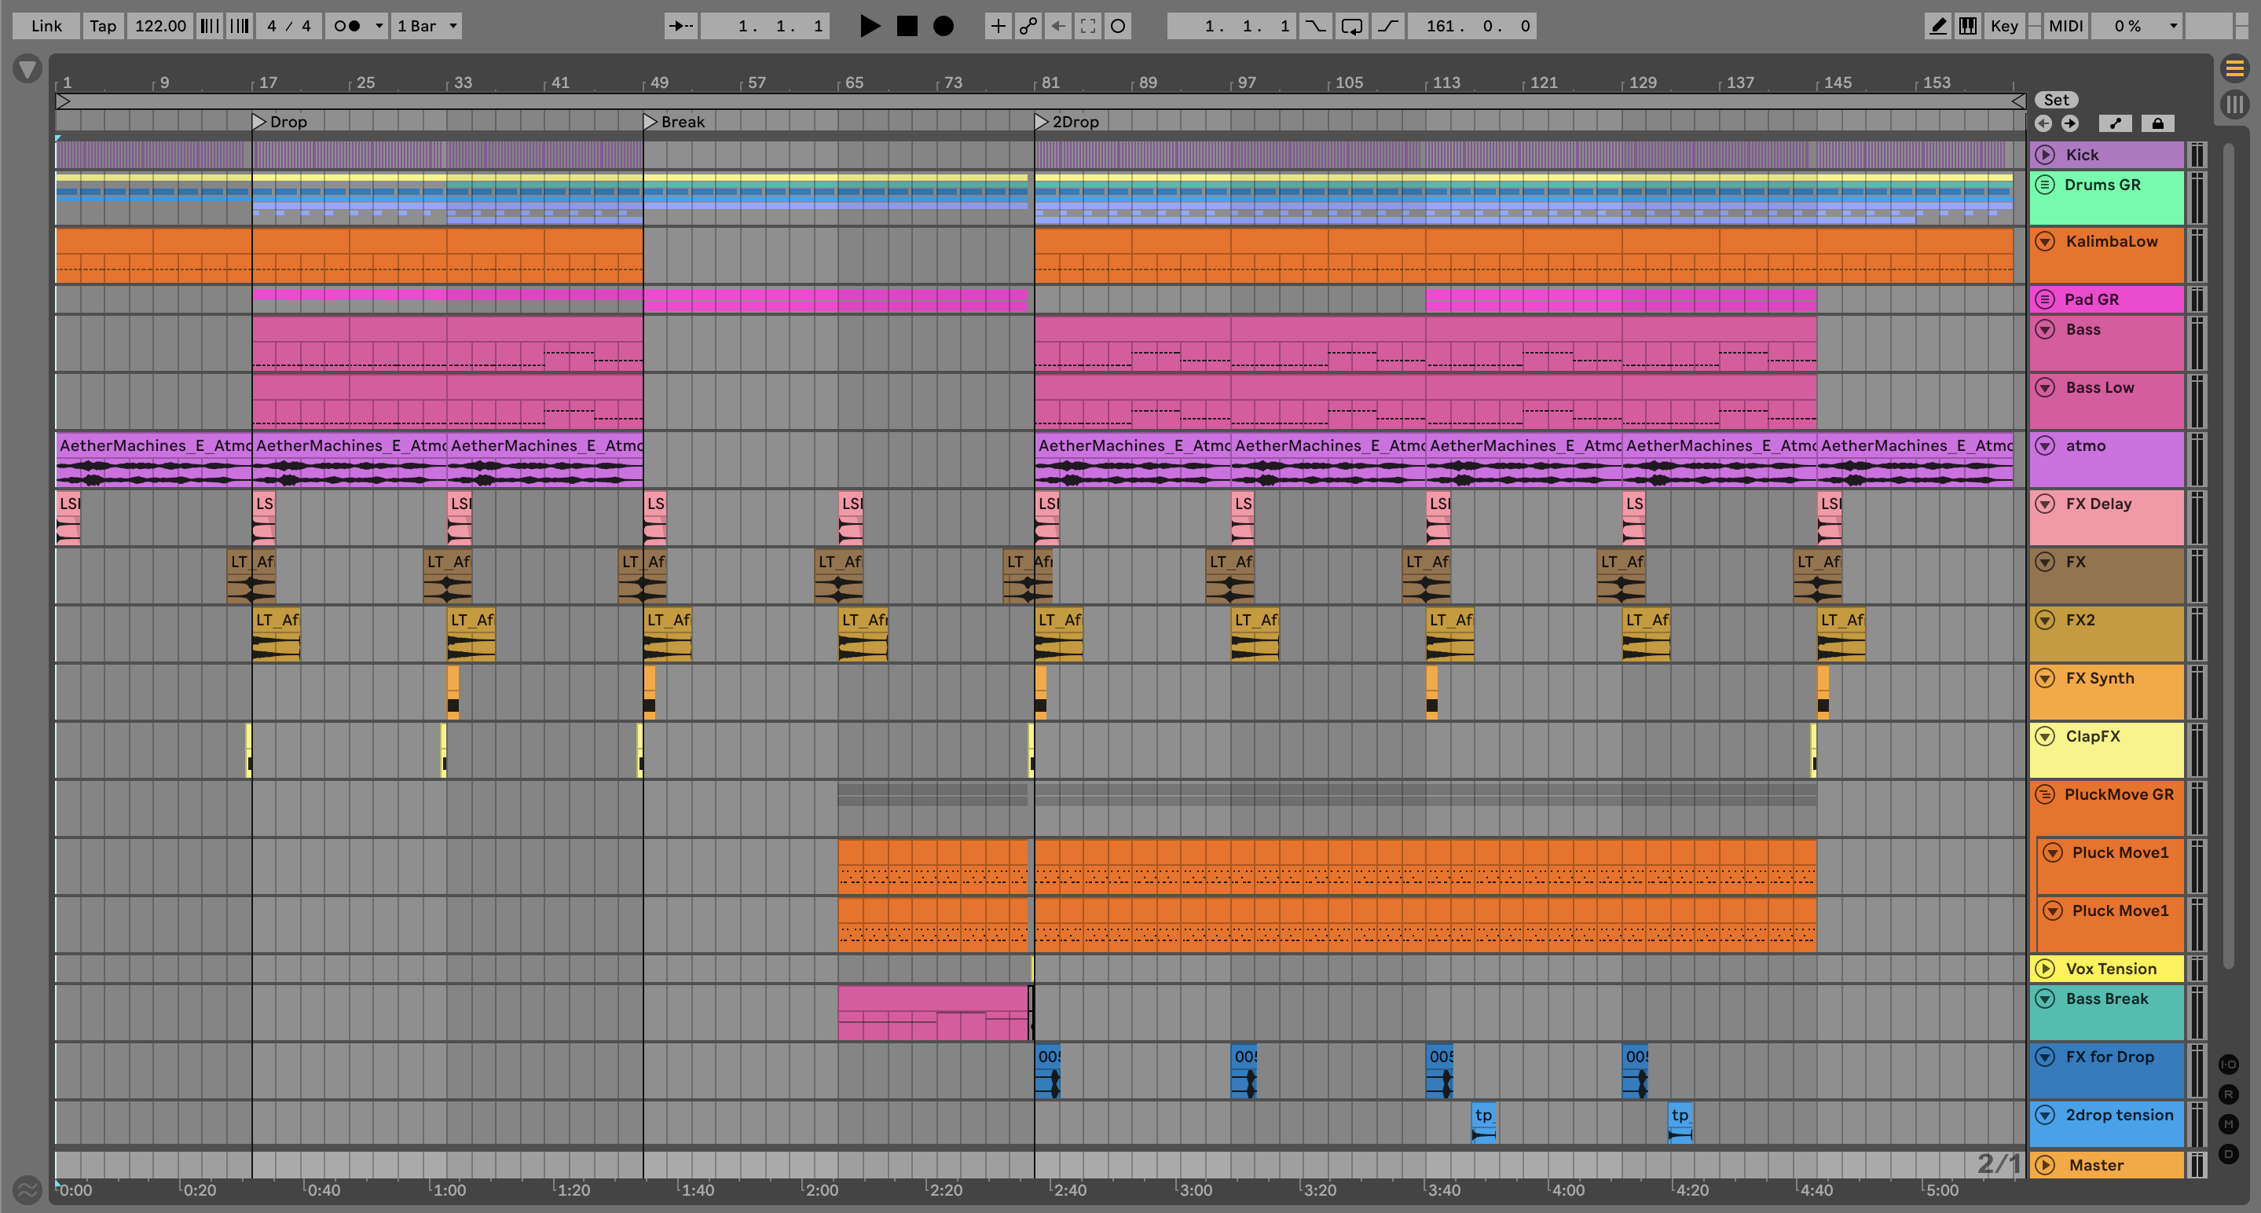Open the 1 Bar quantization dropdown

pos(427,27)
